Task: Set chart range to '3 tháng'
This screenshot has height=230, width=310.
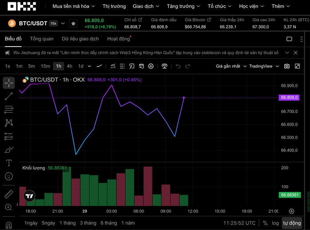Action: click(x=88, y=223)
